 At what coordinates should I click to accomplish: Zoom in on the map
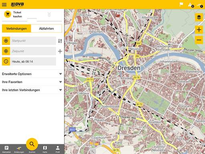click(199, 30)
